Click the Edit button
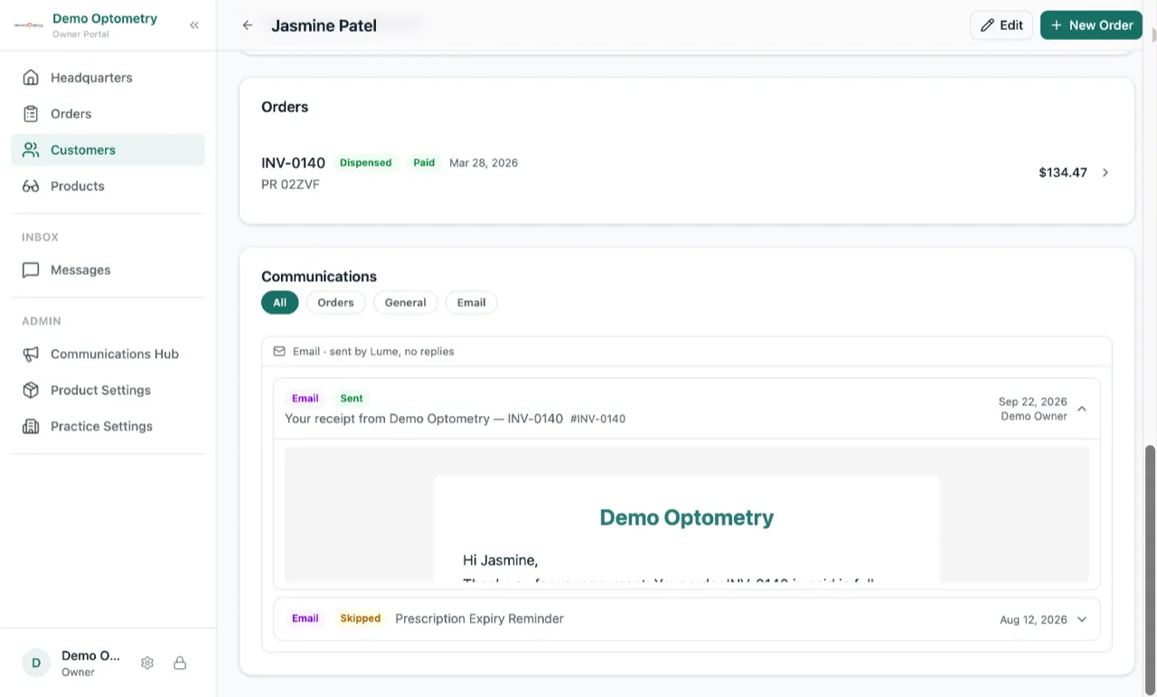This screenshot has height=697, width=1157. [1002, 25]
